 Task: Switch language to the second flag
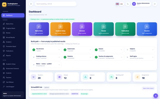[x=121, y=4]
